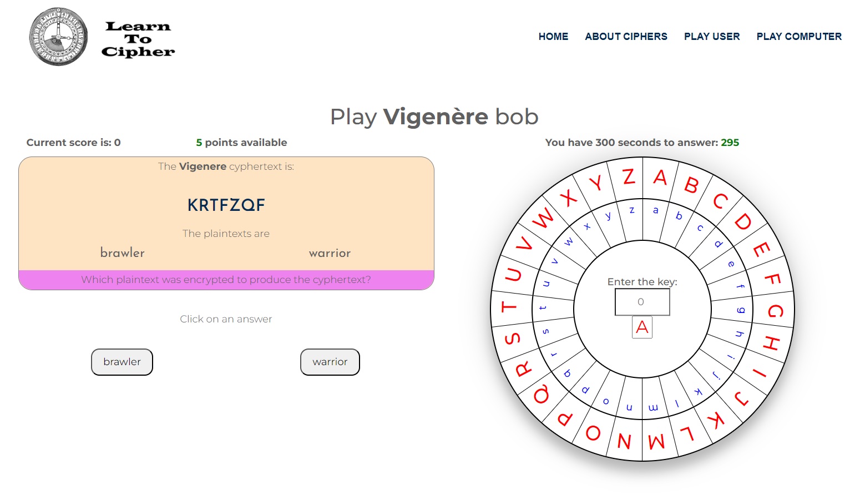The image size is (855, 500).
Task: Click blue letter a on inner wheel
Action: coord(656,210)
